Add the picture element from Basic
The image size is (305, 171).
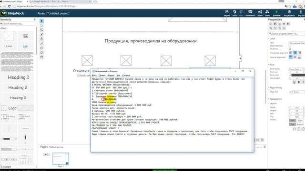click(x=25, y=36)
